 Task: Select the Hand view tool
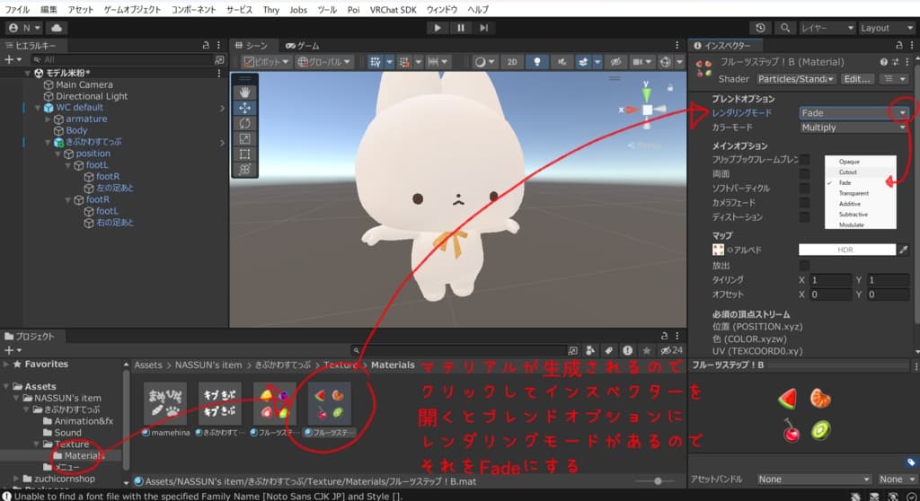pos(244,92)
